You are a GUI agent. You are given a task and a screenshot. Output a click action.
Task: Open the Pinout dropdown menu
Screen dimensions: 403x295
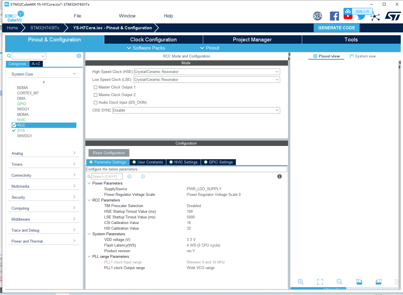[210, 48]
